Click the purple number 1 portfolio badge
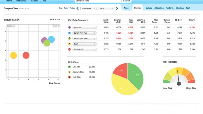The height and width of the screenshot is (114, 203). tap(70, 27)
